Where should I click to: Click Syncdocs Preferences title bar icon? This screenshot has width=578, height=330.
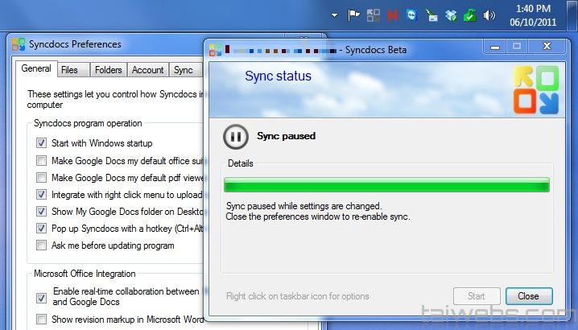coord(18,44)
